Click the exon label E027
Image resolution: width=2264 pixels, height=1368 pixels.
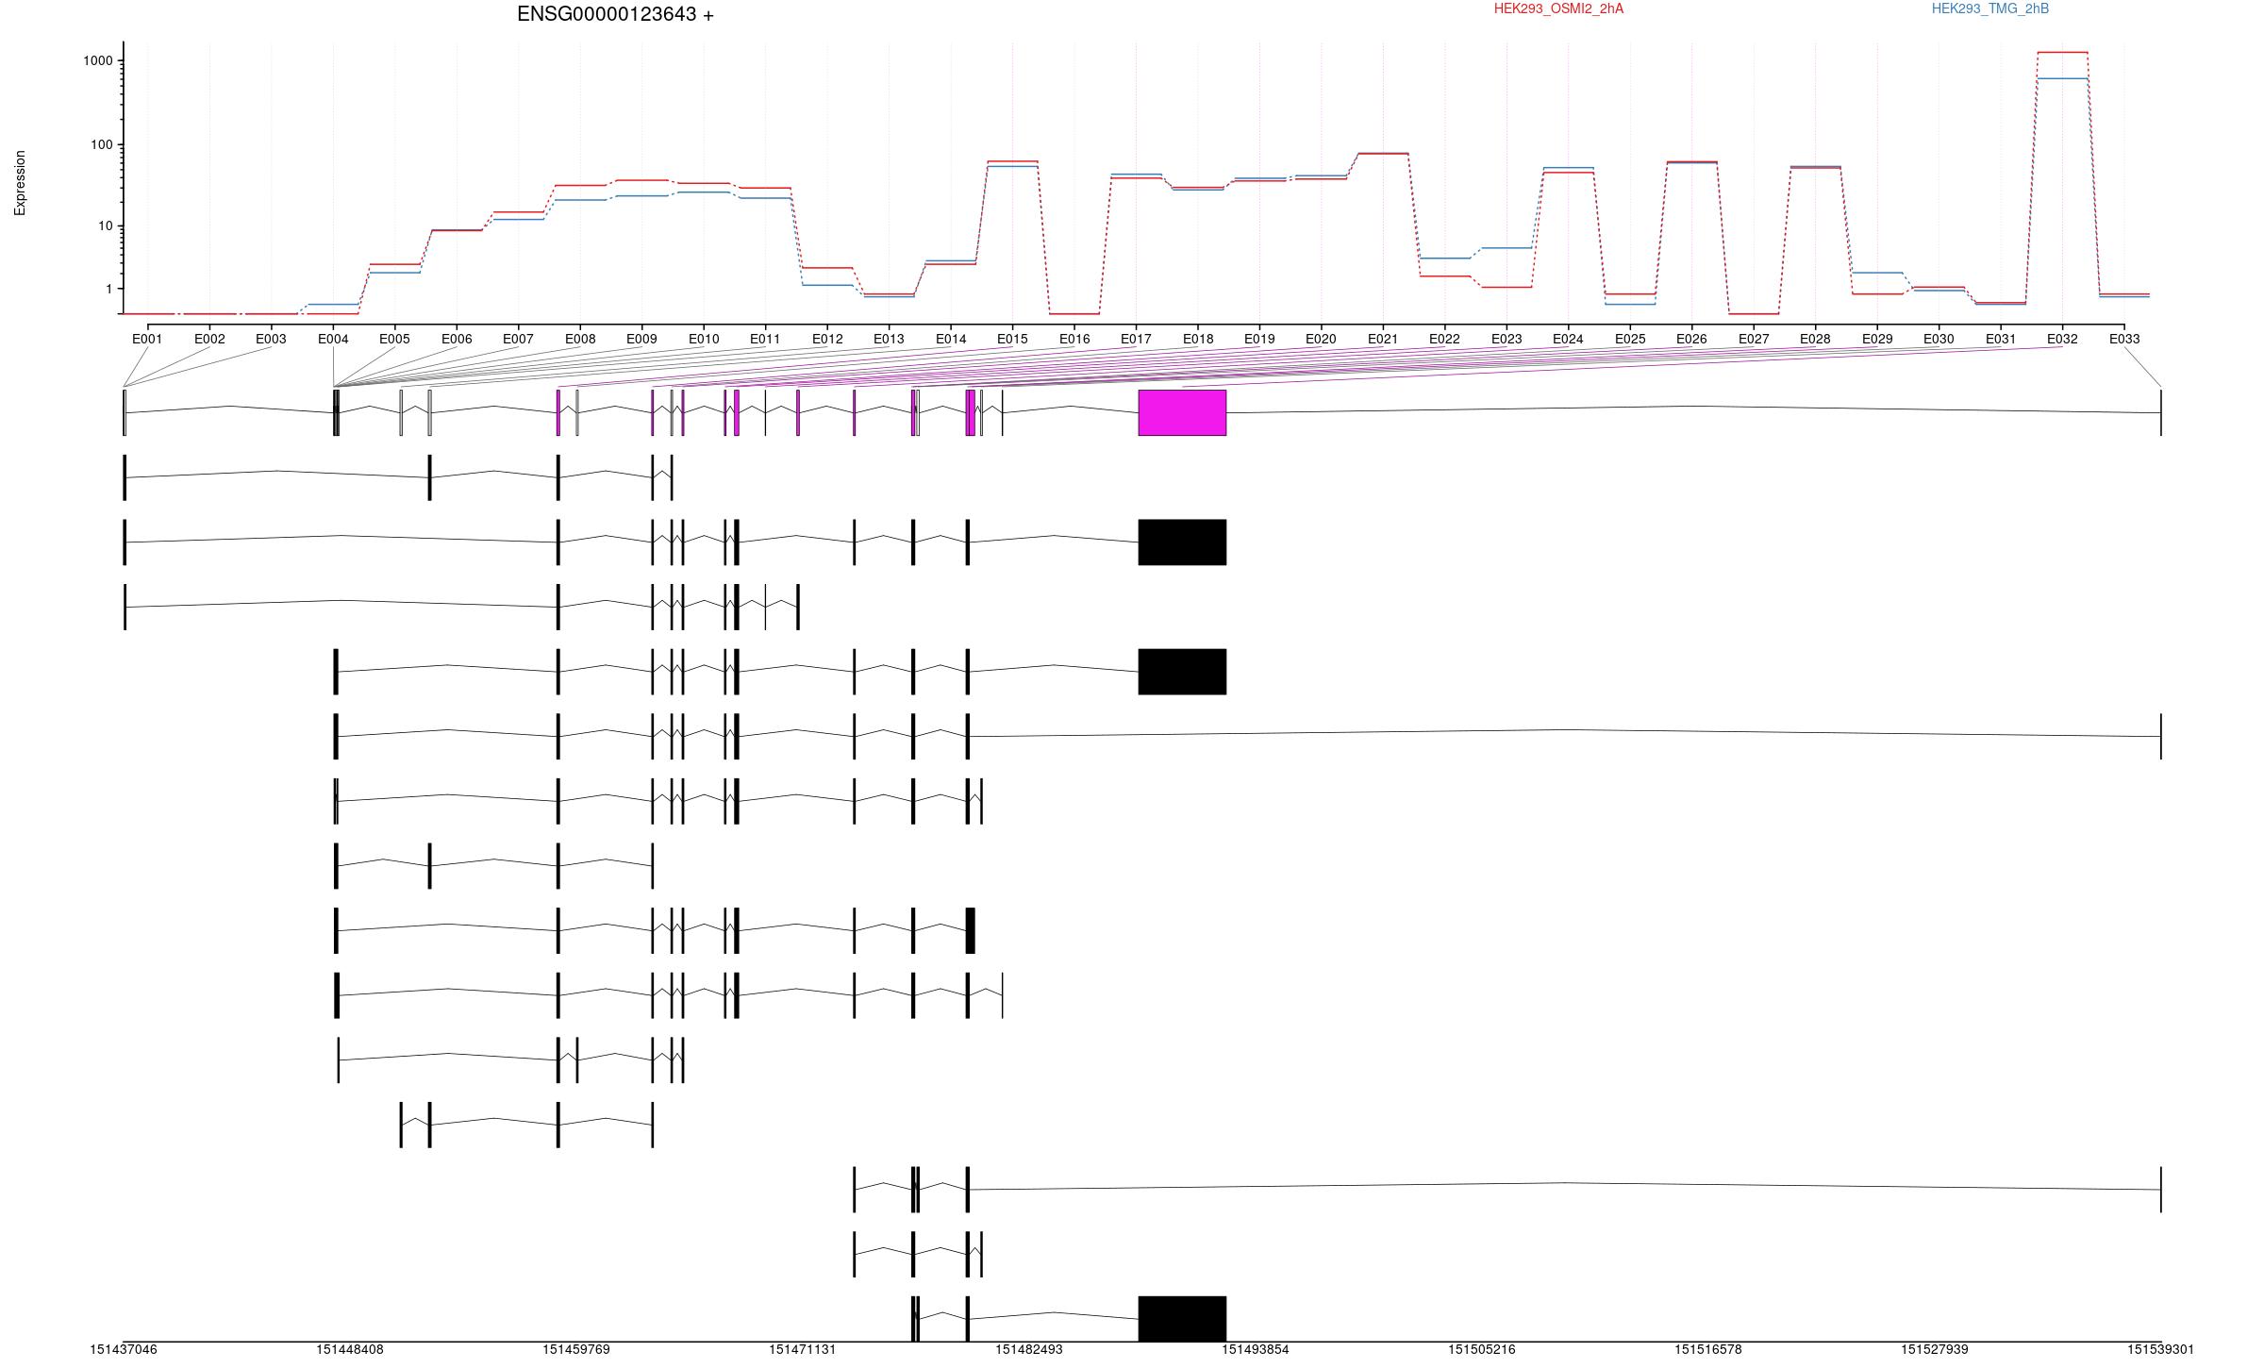(1754, 339)
